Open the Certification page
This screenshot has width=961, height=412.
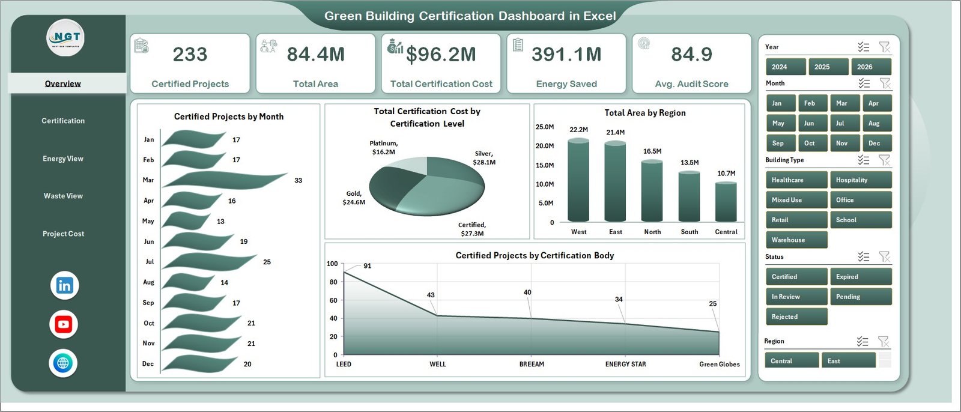63,121
